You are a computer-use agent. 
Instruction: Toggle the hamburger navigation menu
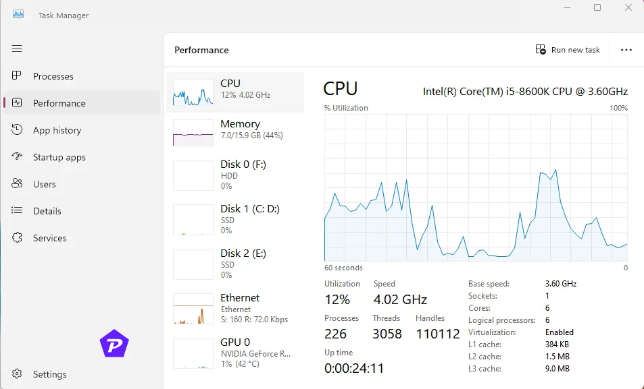pyautogui.click(x=17, y=49)
